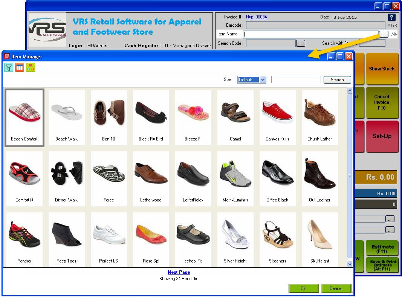Click the item search text box
This screenshot has width=402, height=302.
[x=296, y=80]
